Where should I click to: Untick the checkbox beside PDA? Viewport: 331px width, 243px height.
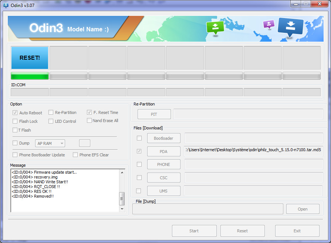[x=139, y=151]
